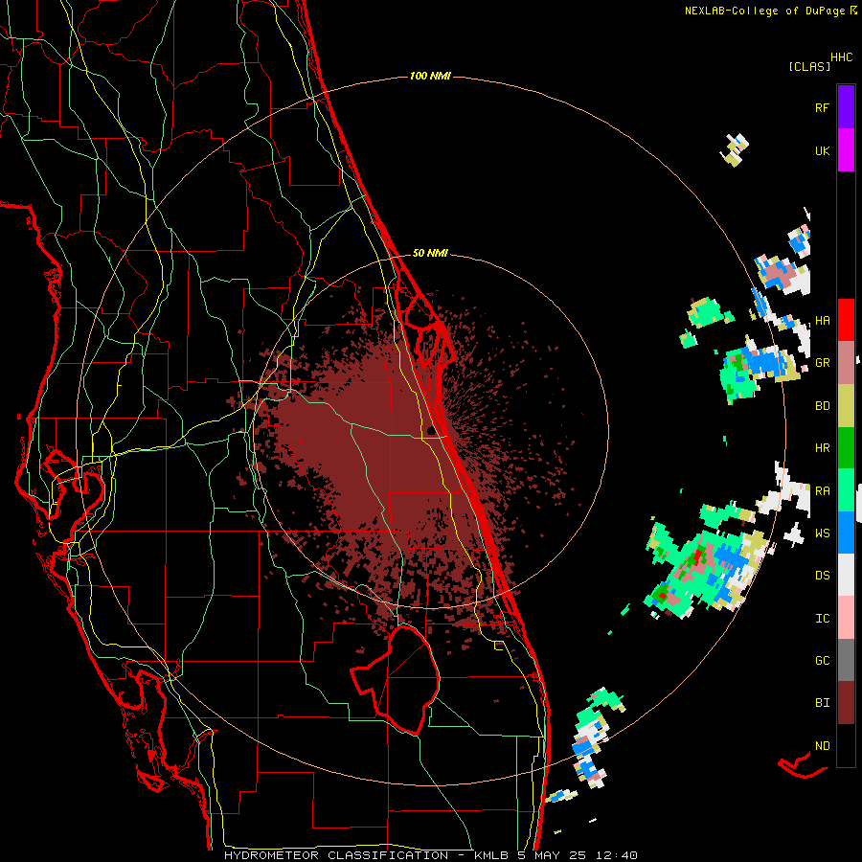Viewport: 862px width, 862px height.
Task: Click the dark red BI (biological) swatch
Action: coord(846,703)
